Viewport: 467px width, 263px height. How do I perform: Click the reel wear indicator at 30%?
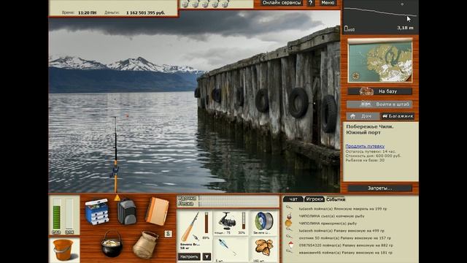(x=243, y=221)
